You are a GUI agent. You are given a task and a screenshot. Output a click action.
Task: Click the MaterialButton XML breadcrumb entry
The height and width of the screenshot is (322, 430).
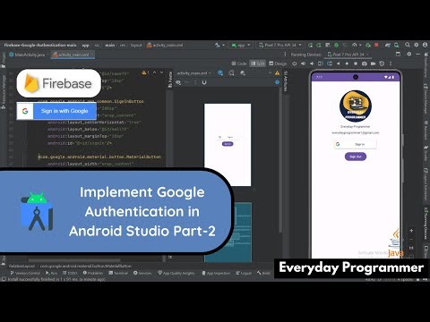(86, 266)
